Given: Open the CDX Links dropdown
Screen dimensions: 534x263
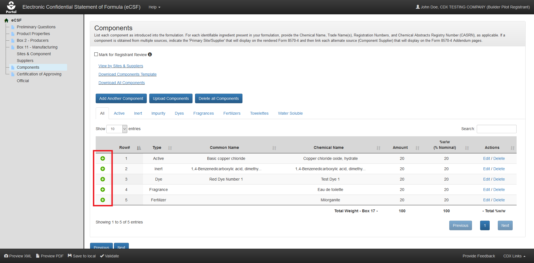Looking at the screenshot, I should pos(514,256).
